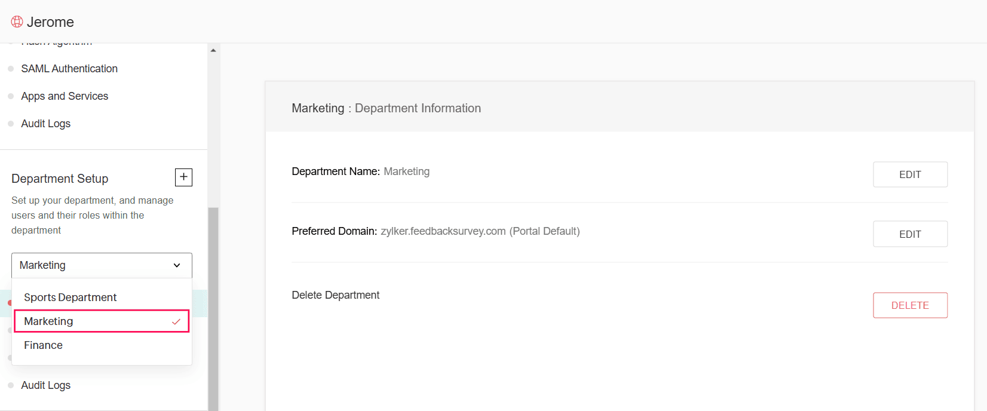The image size is (987, 411).
Task: Select Sports Department from the list
Action: [x=70, y=297]
